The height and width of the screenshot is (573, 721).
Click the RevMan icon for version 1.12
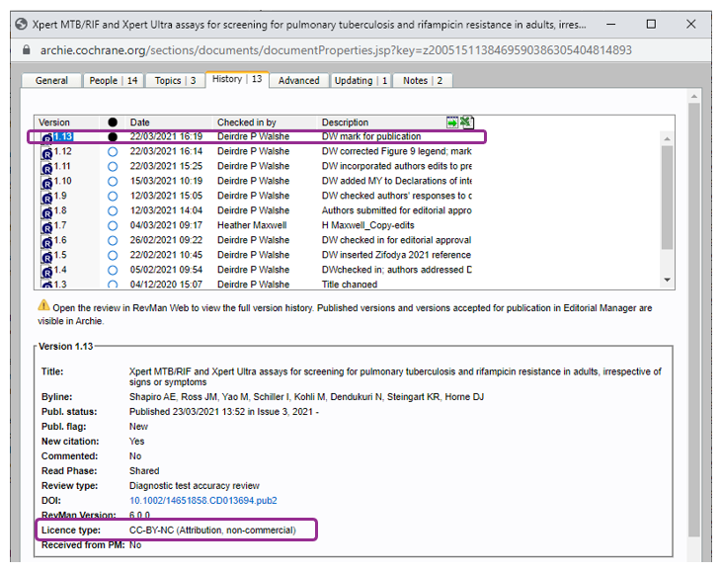click(x=46, y=152)
